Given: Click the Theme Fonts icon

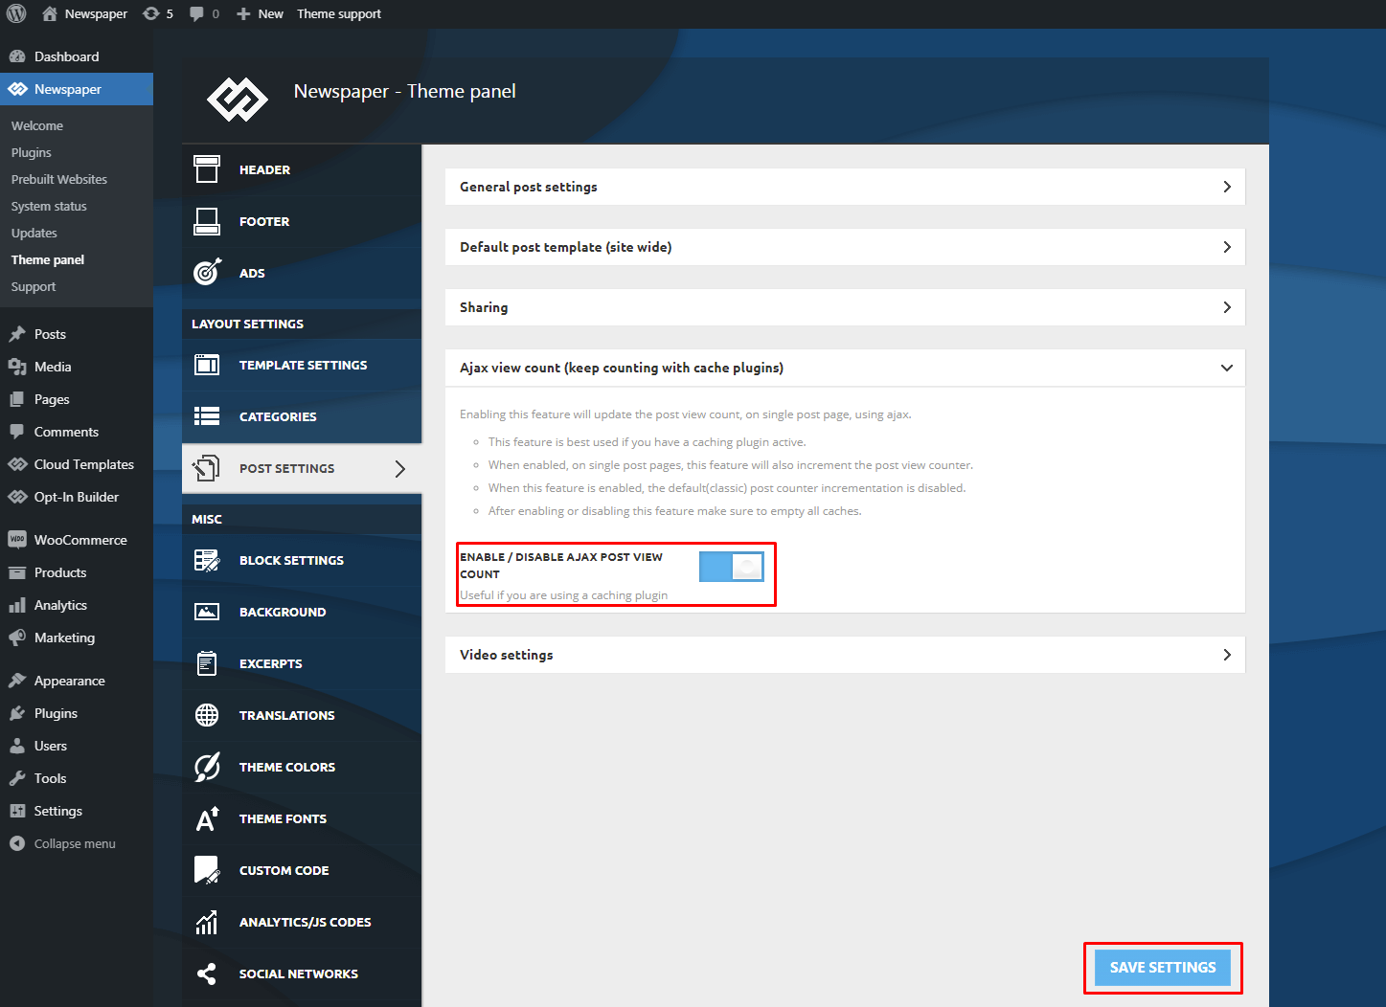Looking at the screenshot, I should click(207, 818).
